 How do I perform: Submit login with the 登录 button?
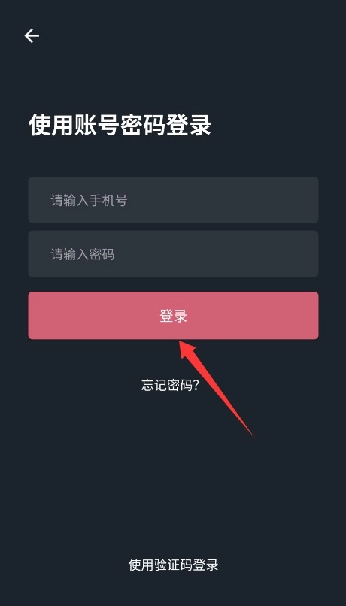coord(173,316)
